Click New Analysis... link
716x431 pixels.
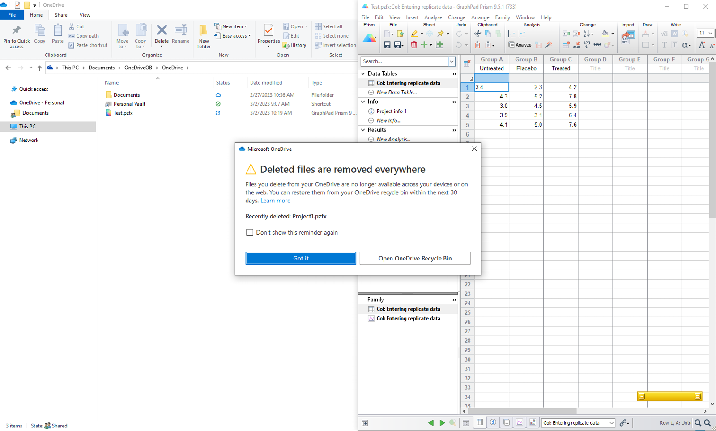click(393, 139)
